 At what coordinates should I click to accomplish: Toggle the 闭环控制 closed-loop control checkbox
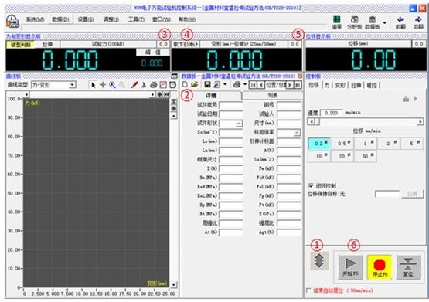pos(311,185)
